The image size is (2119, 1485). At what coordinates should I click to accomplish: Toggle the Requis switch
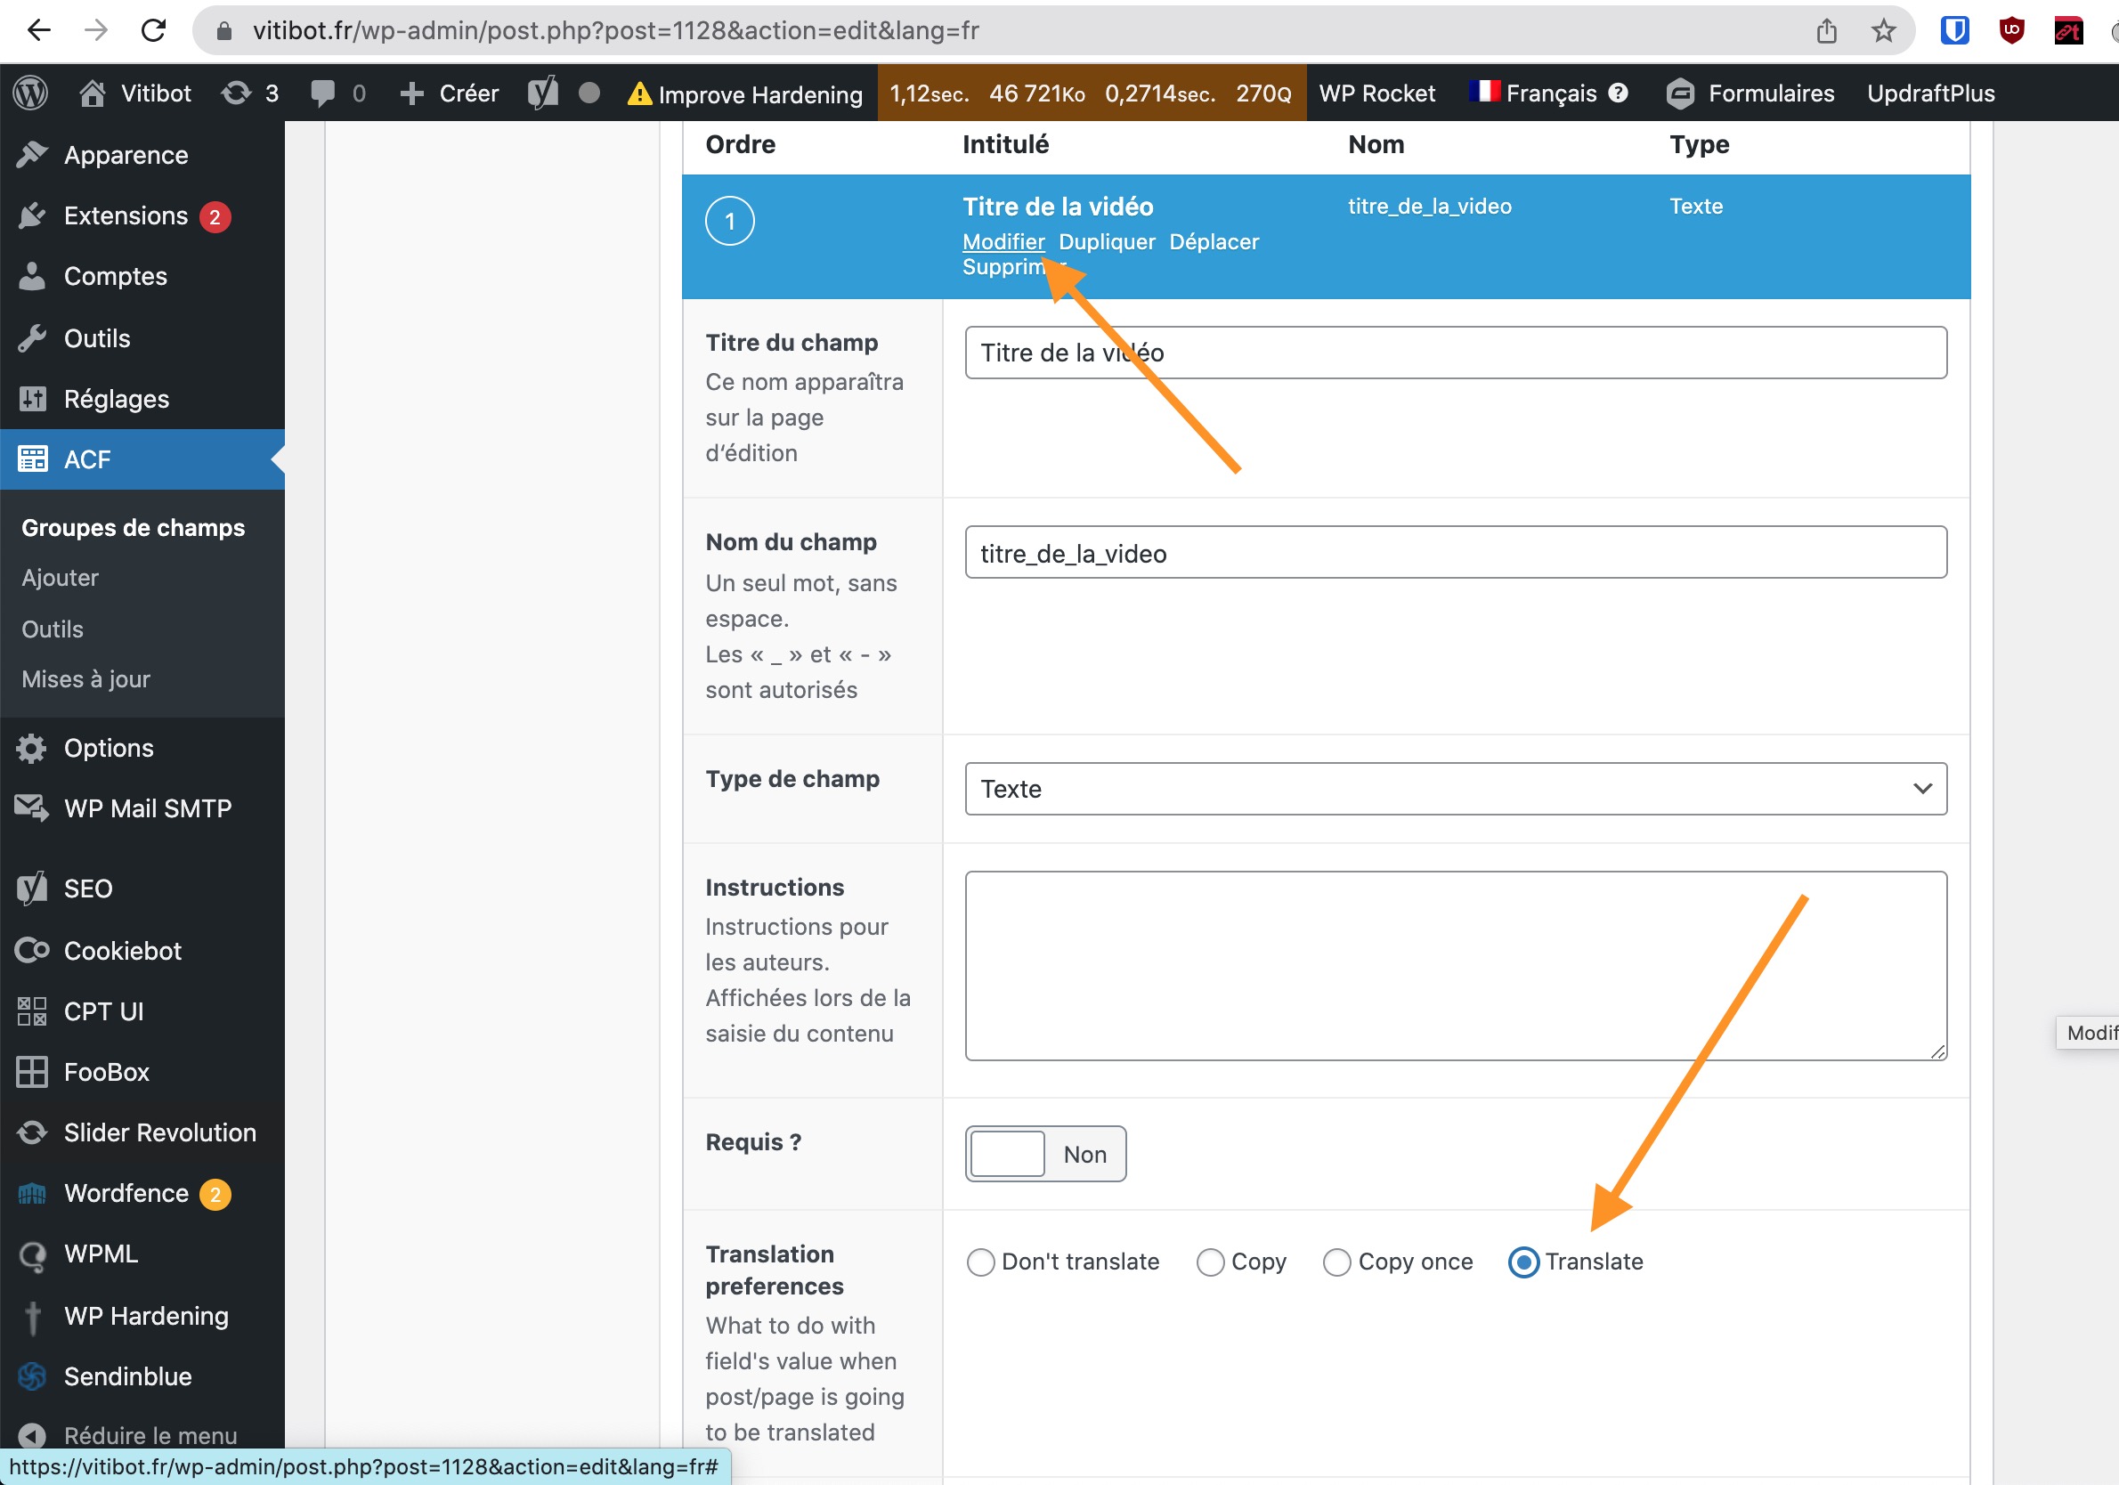1044,1154
